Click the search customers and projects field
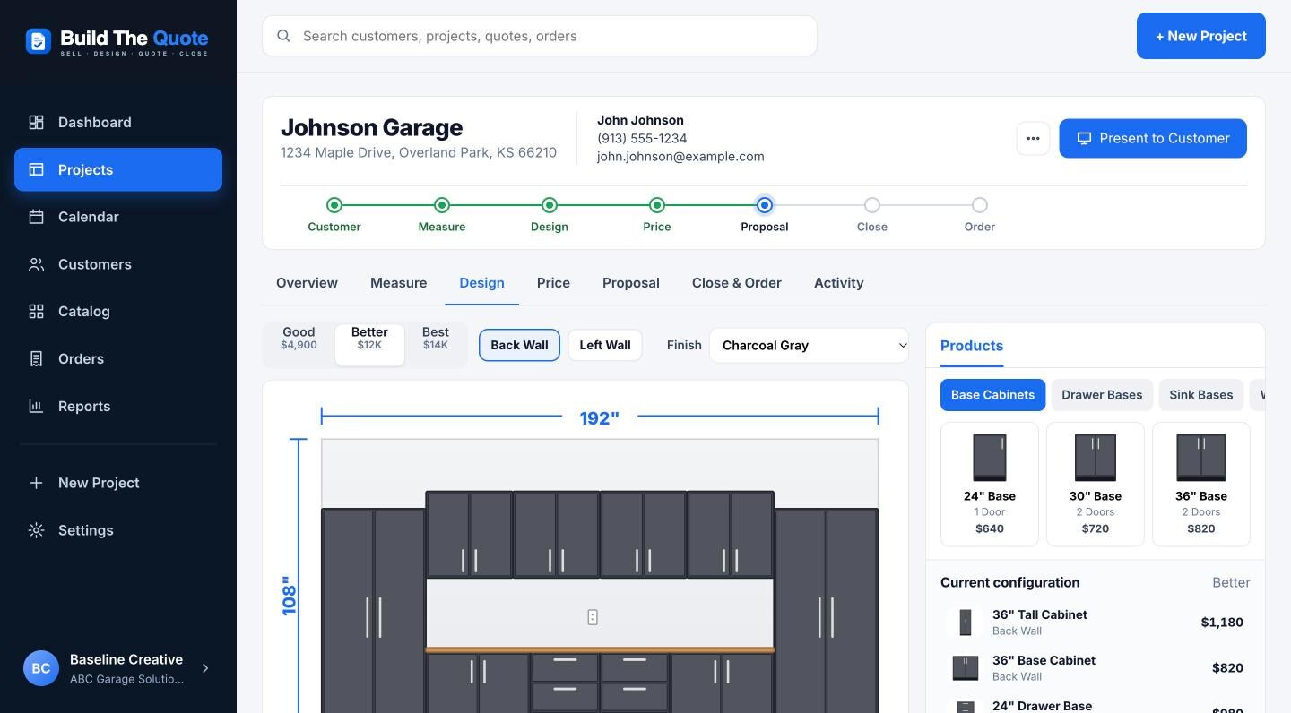Viewport: 1291px width, 713px height. pyautogui.click(x=540, y=36)
